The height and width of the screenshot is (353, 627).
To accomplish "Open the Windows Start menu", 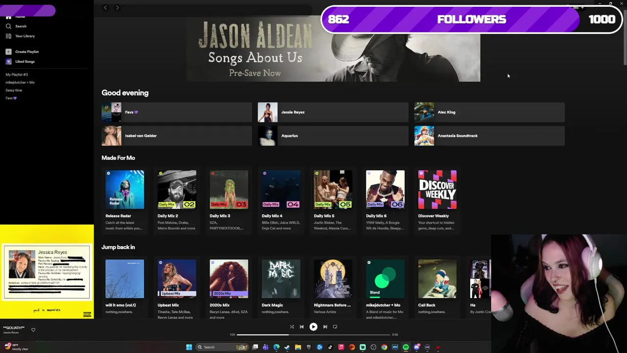I will pyautogui.click(x=189, y=347).
